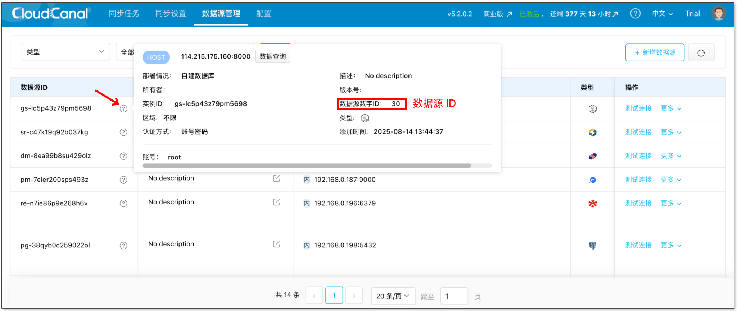Screen dimensions: 737x311
Task: Open the 类型 filter dropdown
Action: 65,52
